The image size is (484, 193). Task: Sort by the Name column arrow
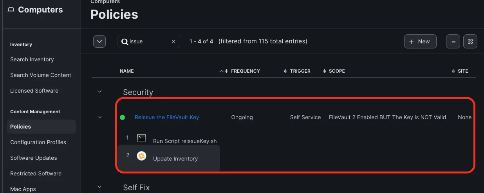221,71
